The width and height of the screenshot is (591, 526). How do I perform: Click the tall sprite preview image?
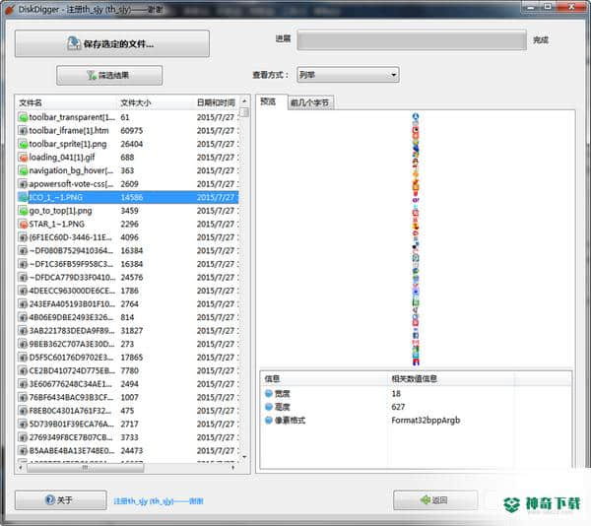[416, 239]
